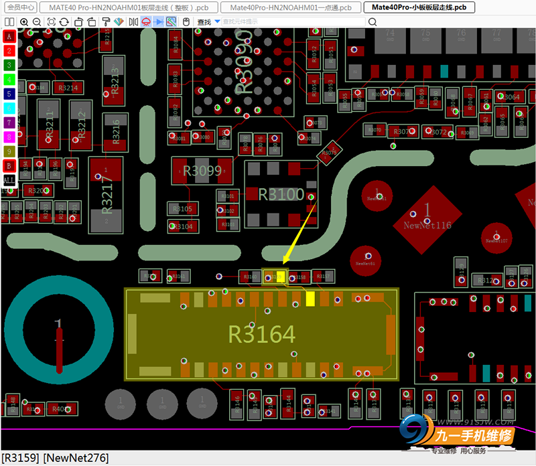Select the ALL layers button
This screenshot has height=466, width=536.
(x=9, y=180)
